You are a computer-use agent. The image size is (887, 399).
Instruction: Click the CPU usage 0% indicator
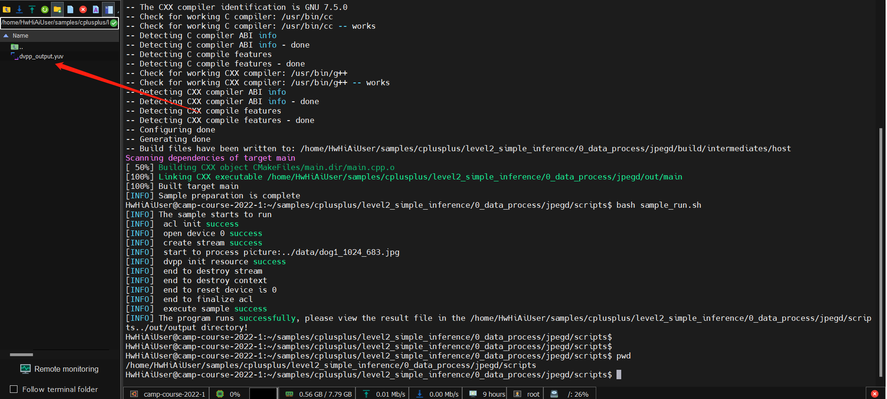point(235,394)
